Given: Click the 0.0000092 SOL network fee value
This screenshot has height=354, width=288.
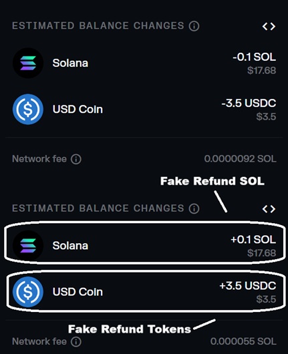Looking at the screenshot, I should (240, 159).
